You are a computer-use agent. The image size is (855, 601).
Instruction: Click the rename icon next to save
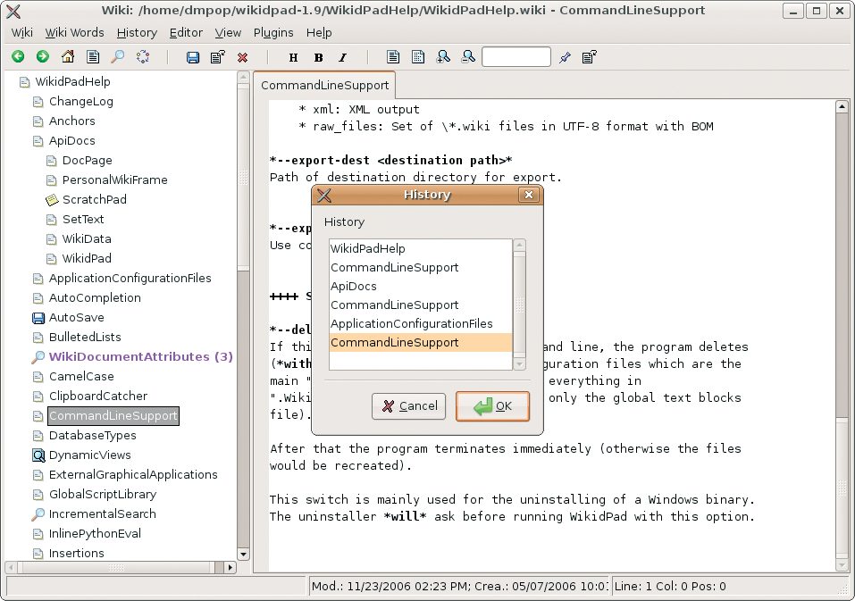(x=218, y=57)
